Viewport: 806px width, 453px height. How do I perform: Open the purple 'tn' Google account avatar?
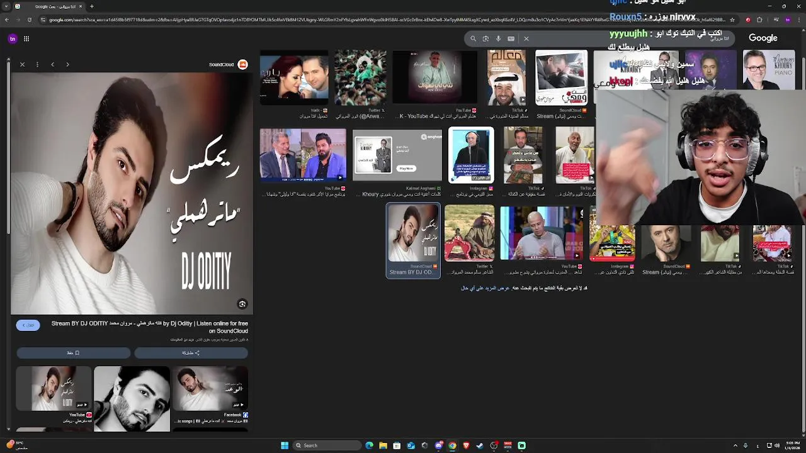pyautogui.click(x=12, y=38)
